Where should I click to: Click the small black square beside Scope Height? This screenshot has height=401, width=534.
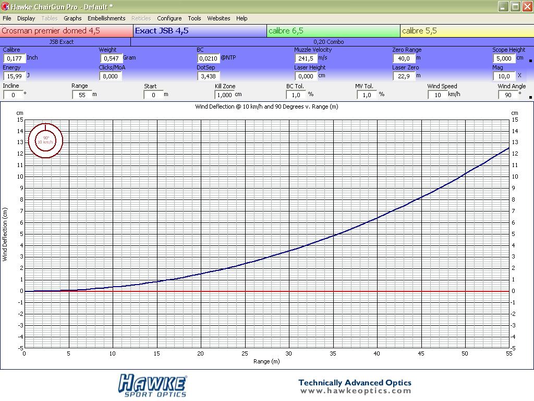coord(530,61)
